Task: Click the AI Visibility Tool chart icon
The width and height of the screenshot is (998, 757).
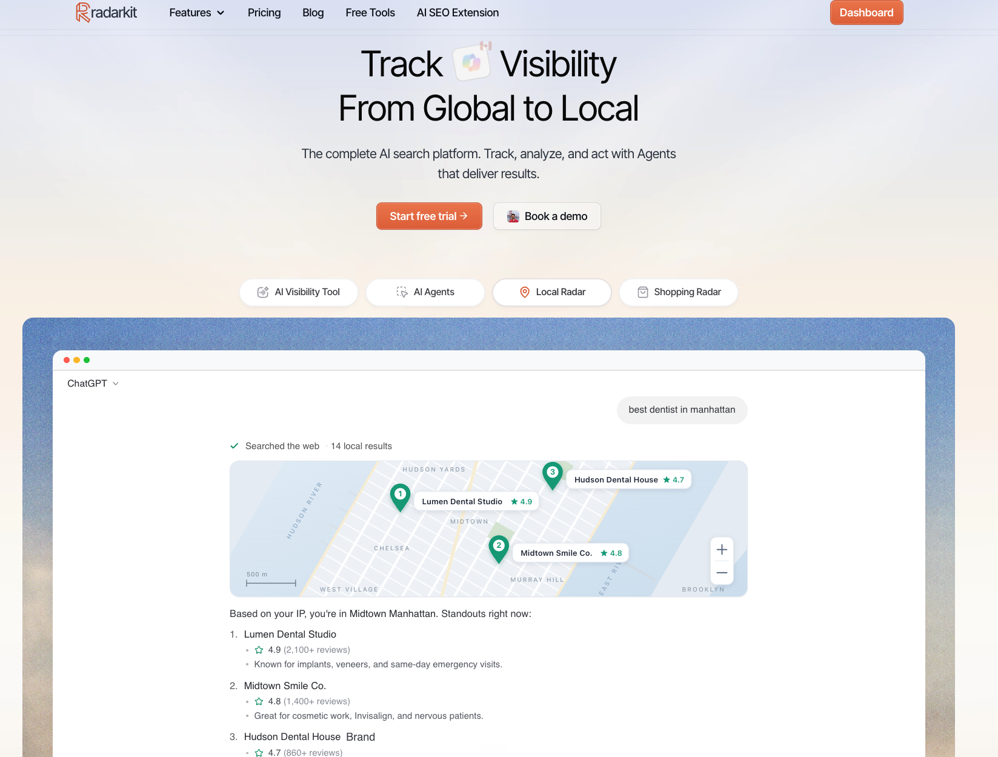Action: 263,292
